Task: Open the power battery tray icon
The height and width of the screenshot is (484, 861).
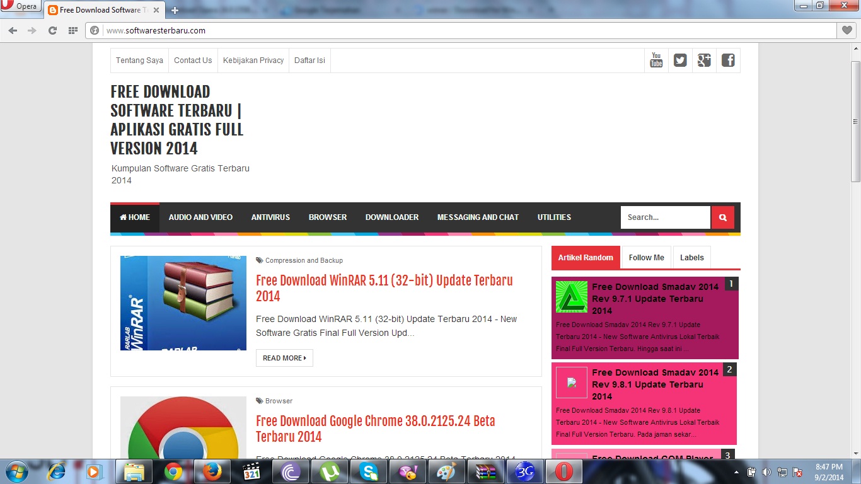Action: [751, 472]
